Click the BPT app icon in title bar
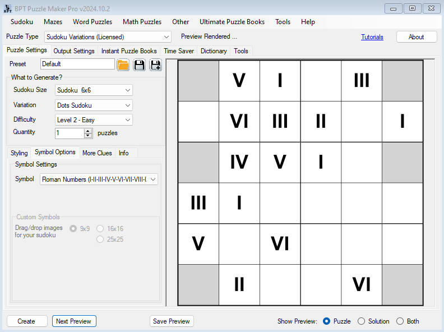The height and width of the screenshot is (332, 444). [8, 8]
